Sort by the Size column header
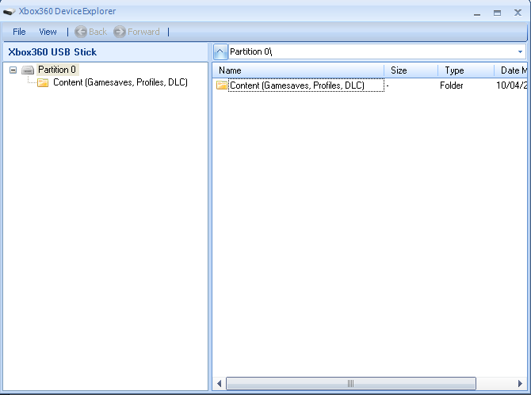This screenshot has width=531, height=395. (411, 70)
